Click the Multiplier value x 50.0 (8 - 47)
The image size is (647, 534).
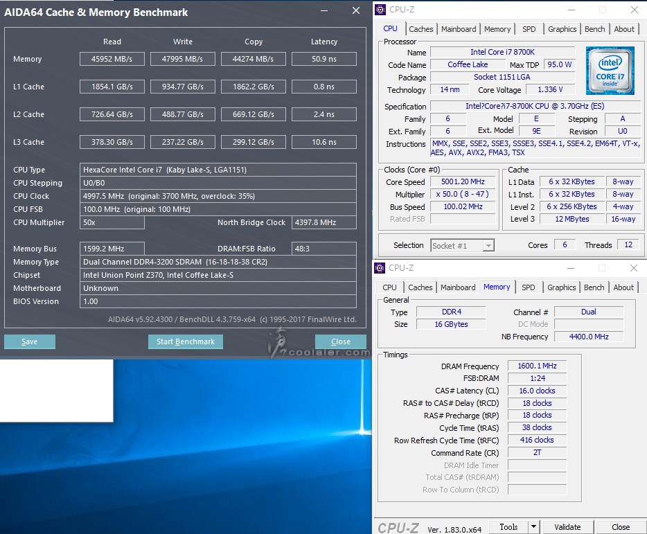[463, 194]
